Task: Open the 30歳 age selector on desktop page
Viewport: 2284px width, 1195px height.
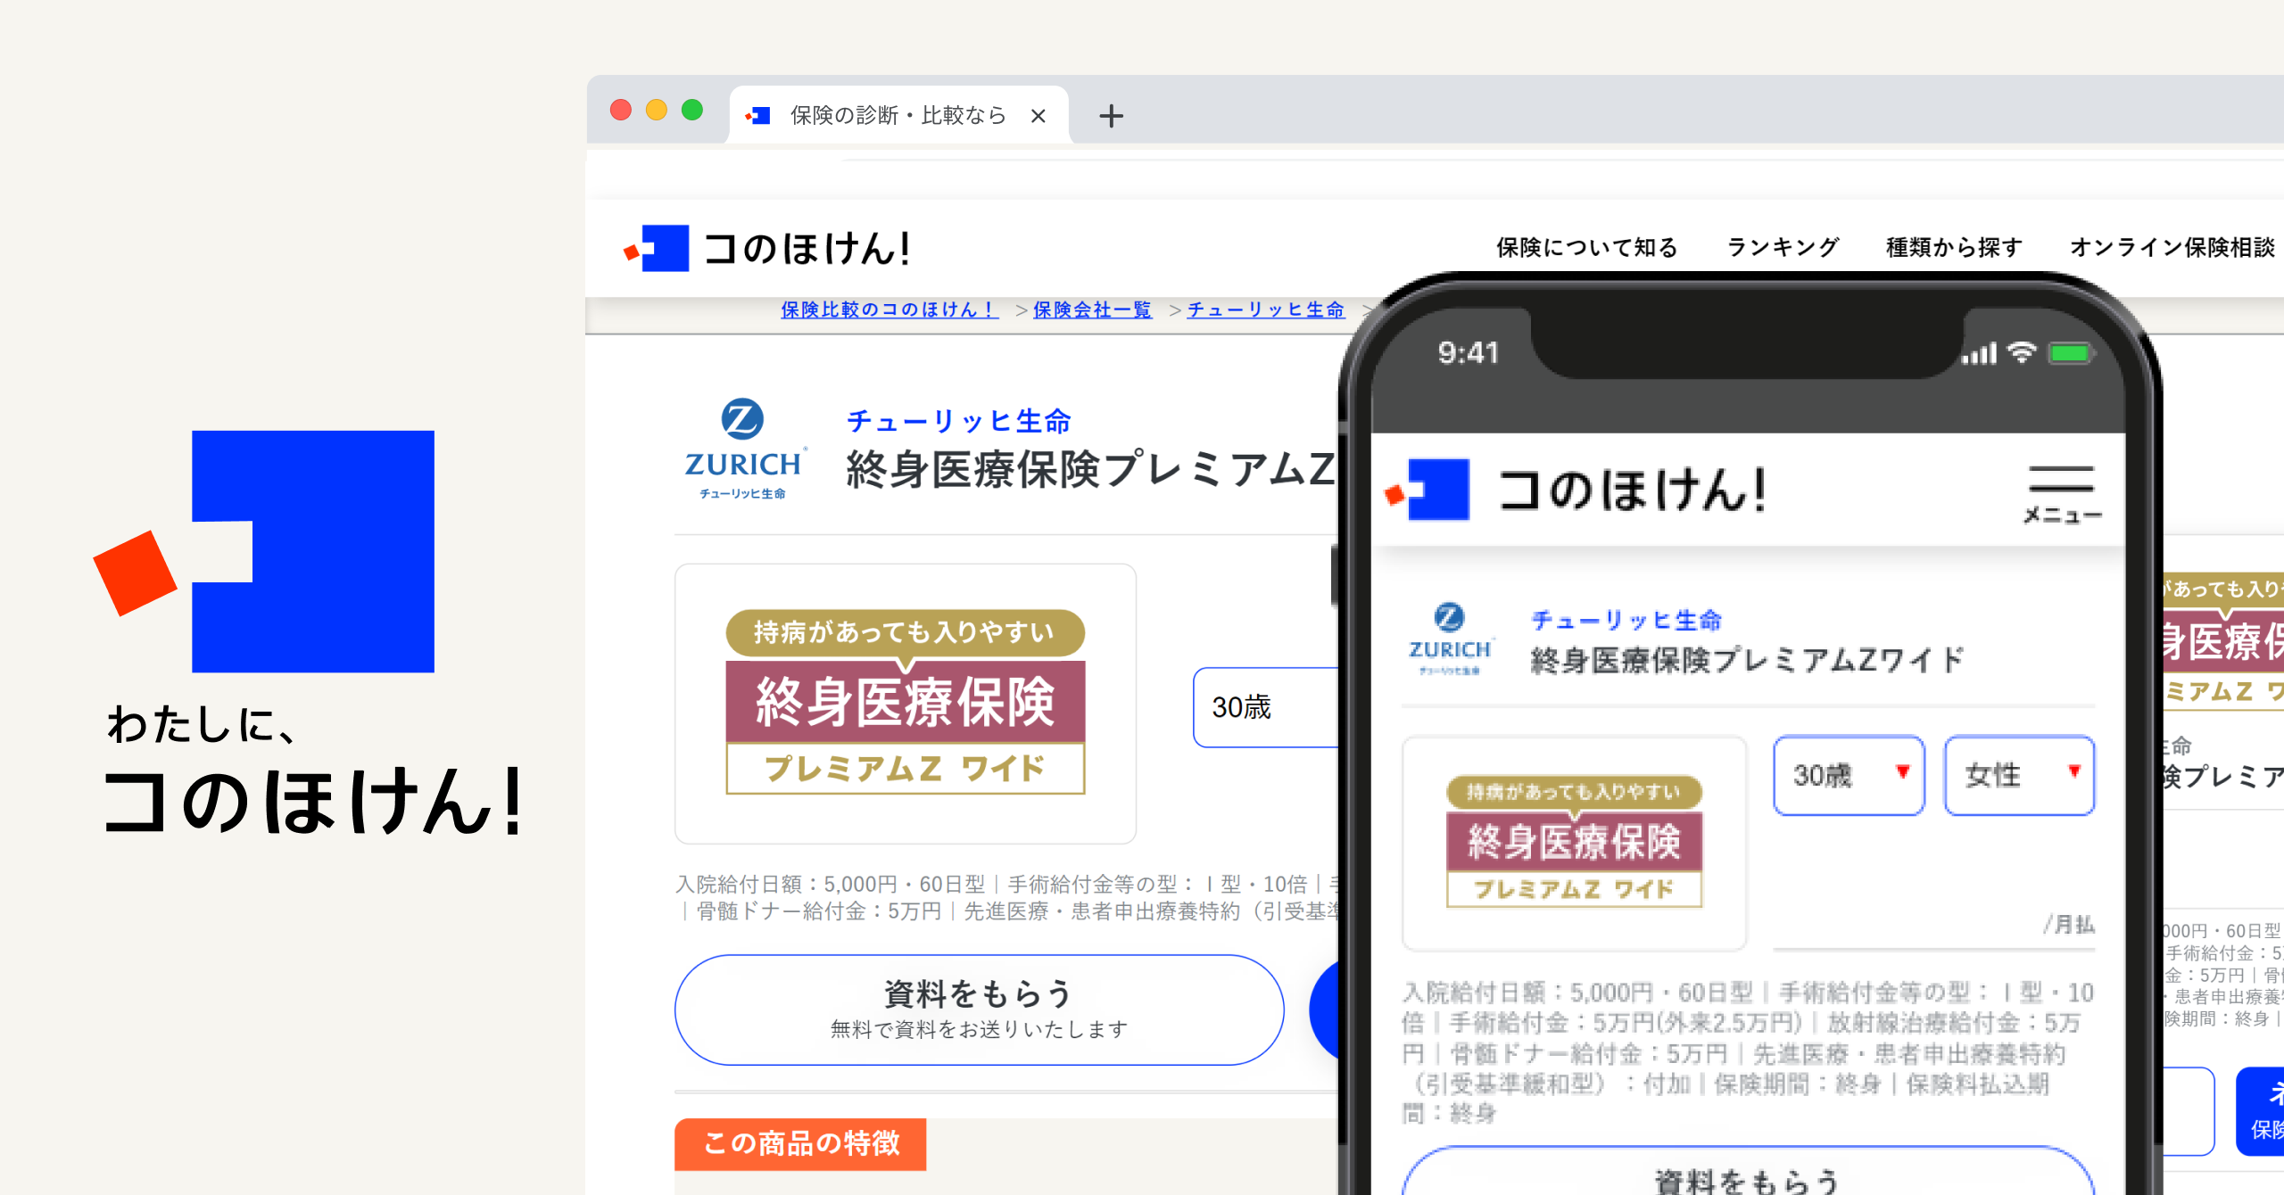Action: (1267, 707)
